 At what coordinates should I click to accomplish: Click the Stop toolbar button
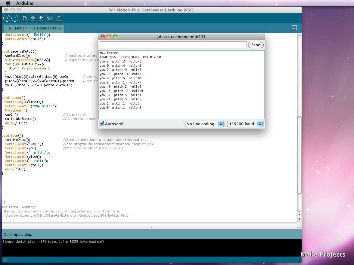pyautogui.click(x=15, y=18)
